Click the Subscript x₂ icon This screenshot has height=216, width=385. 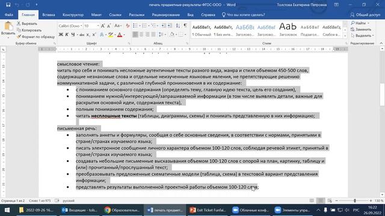tap(88, 35)
